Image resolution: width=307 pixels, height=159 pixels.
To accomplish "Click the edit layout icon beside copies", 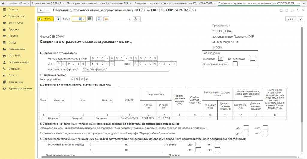I will 90,19.
